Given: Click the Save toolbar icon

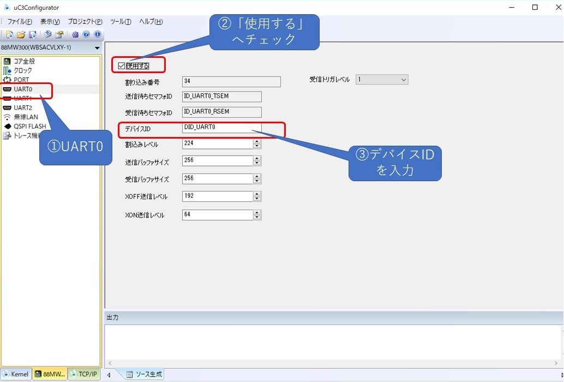Looking at the screenshot, I should (x=32, y=34).
